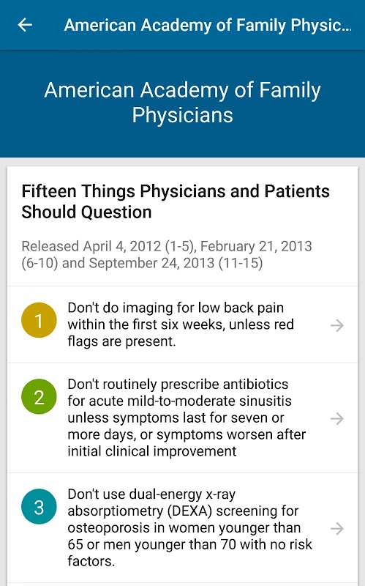
Task: Tap the green number 2 circle
Action: tap(39, 396)
